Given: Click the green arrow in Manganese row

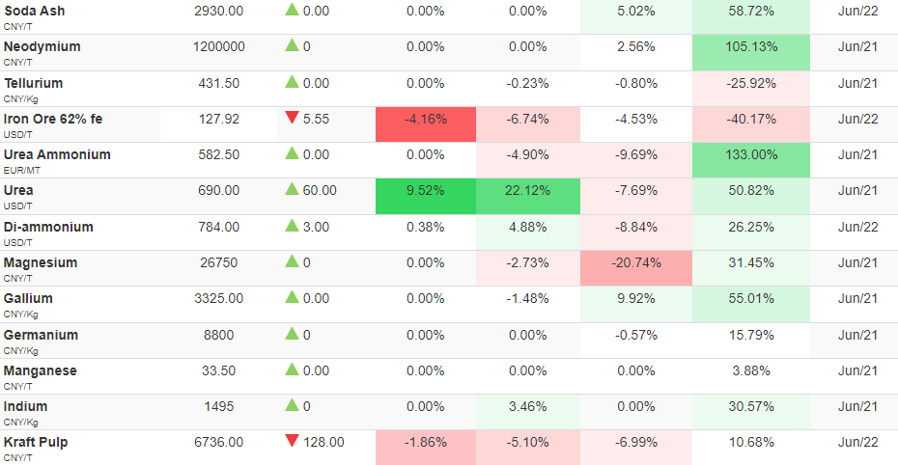Looking at the screenshot, I should click(292, 369).
